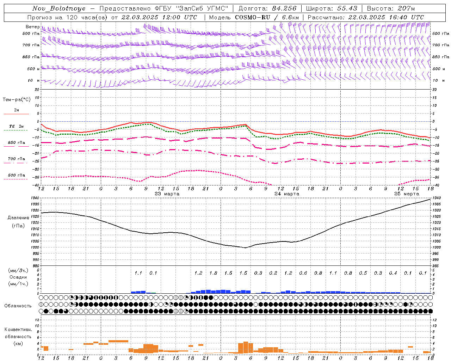Click the '23 марта' date label
Screen dimensions: 451x361
[x=167, y=194]
